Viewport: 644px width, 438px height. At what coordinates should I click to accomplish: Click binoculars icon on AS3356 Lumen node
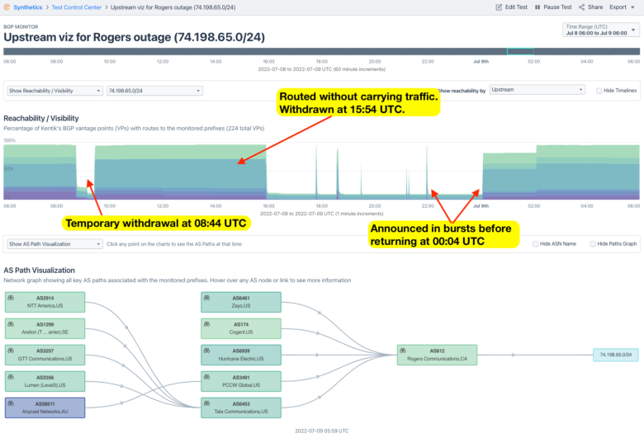11,377
